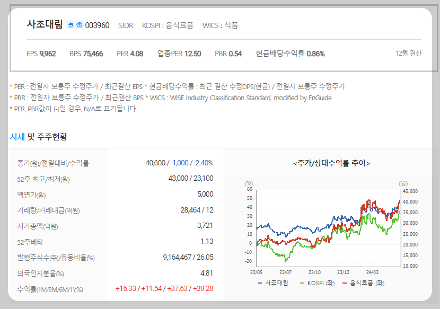The width and height of the screenshot is (440, 309).
Task: Select the company name 사조대림
Action: coord(45,24)
